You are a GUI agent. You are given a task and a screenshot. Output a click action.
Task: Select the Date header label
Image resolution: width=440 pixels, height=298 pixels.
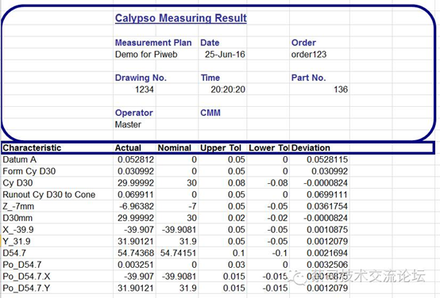coord(210,43)
